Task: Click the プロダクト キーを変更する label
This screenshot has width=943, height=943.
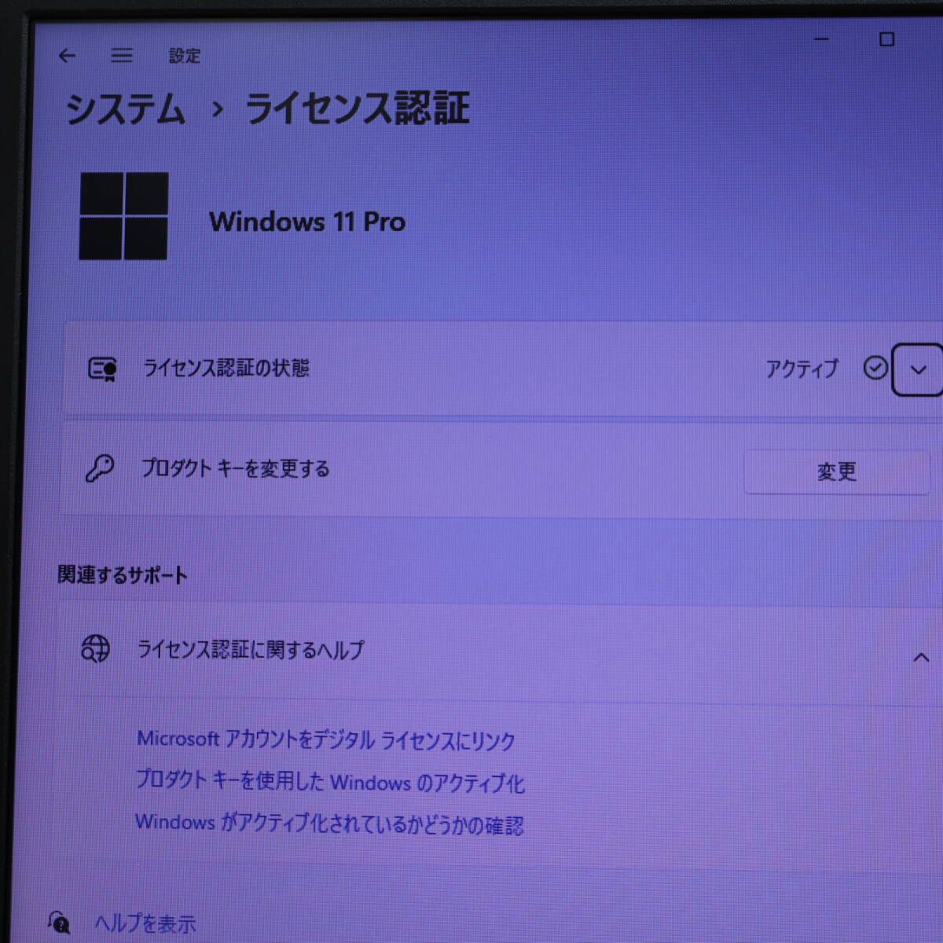Action: click(x=235, y=468)
